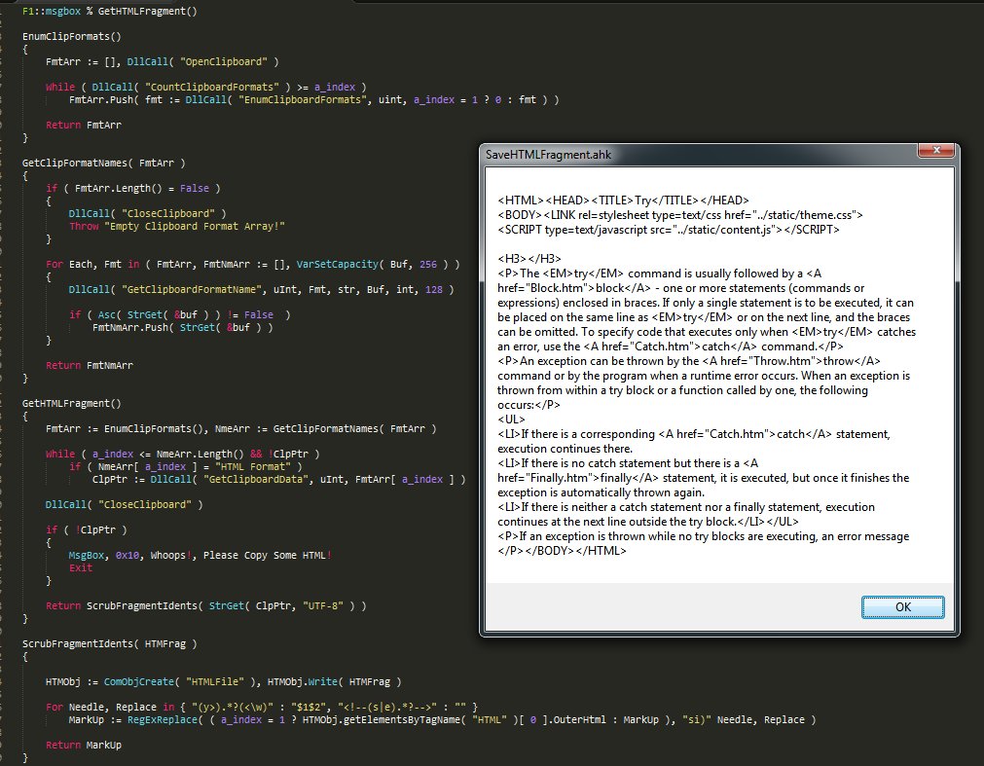984x766 pixels.
Task: Click the ComObjCreate( "HTMLFile" ) line
Action: tap(224, 682)
